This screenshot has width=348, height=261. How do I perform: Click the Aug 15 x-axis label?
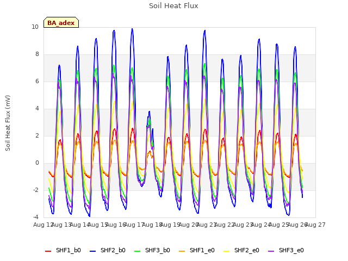coord(98,225)
